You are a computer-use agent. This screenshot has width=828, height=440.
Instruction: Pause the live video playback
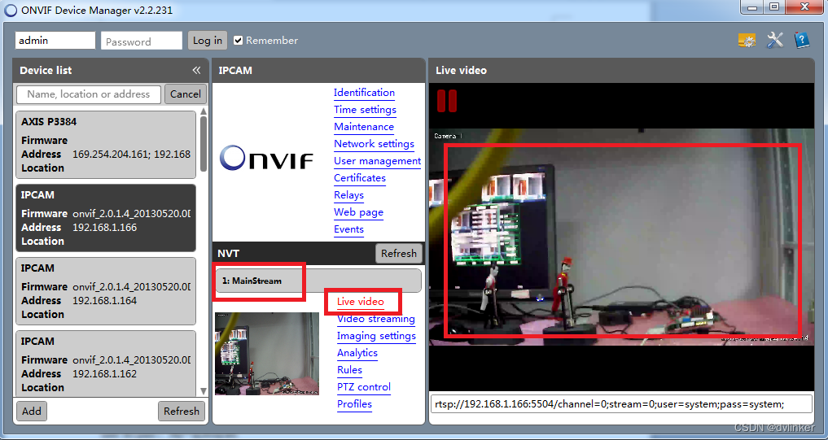(x=447, y=100)
